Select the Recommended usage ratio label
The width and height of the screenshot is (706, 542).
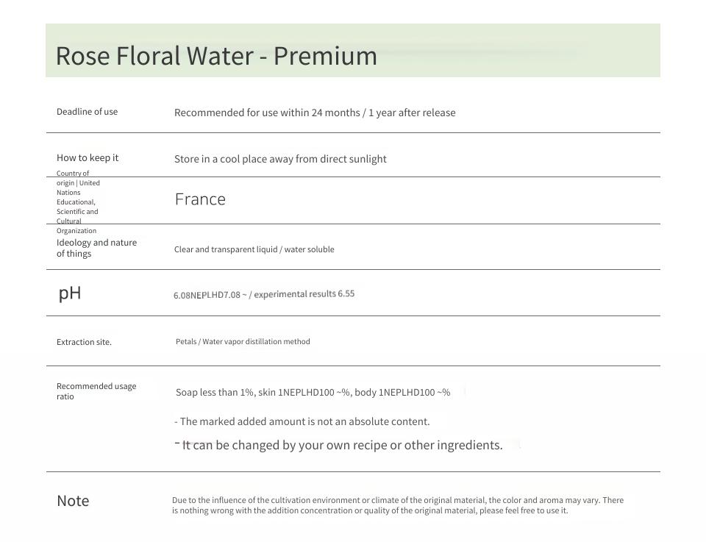click(96, 391)
